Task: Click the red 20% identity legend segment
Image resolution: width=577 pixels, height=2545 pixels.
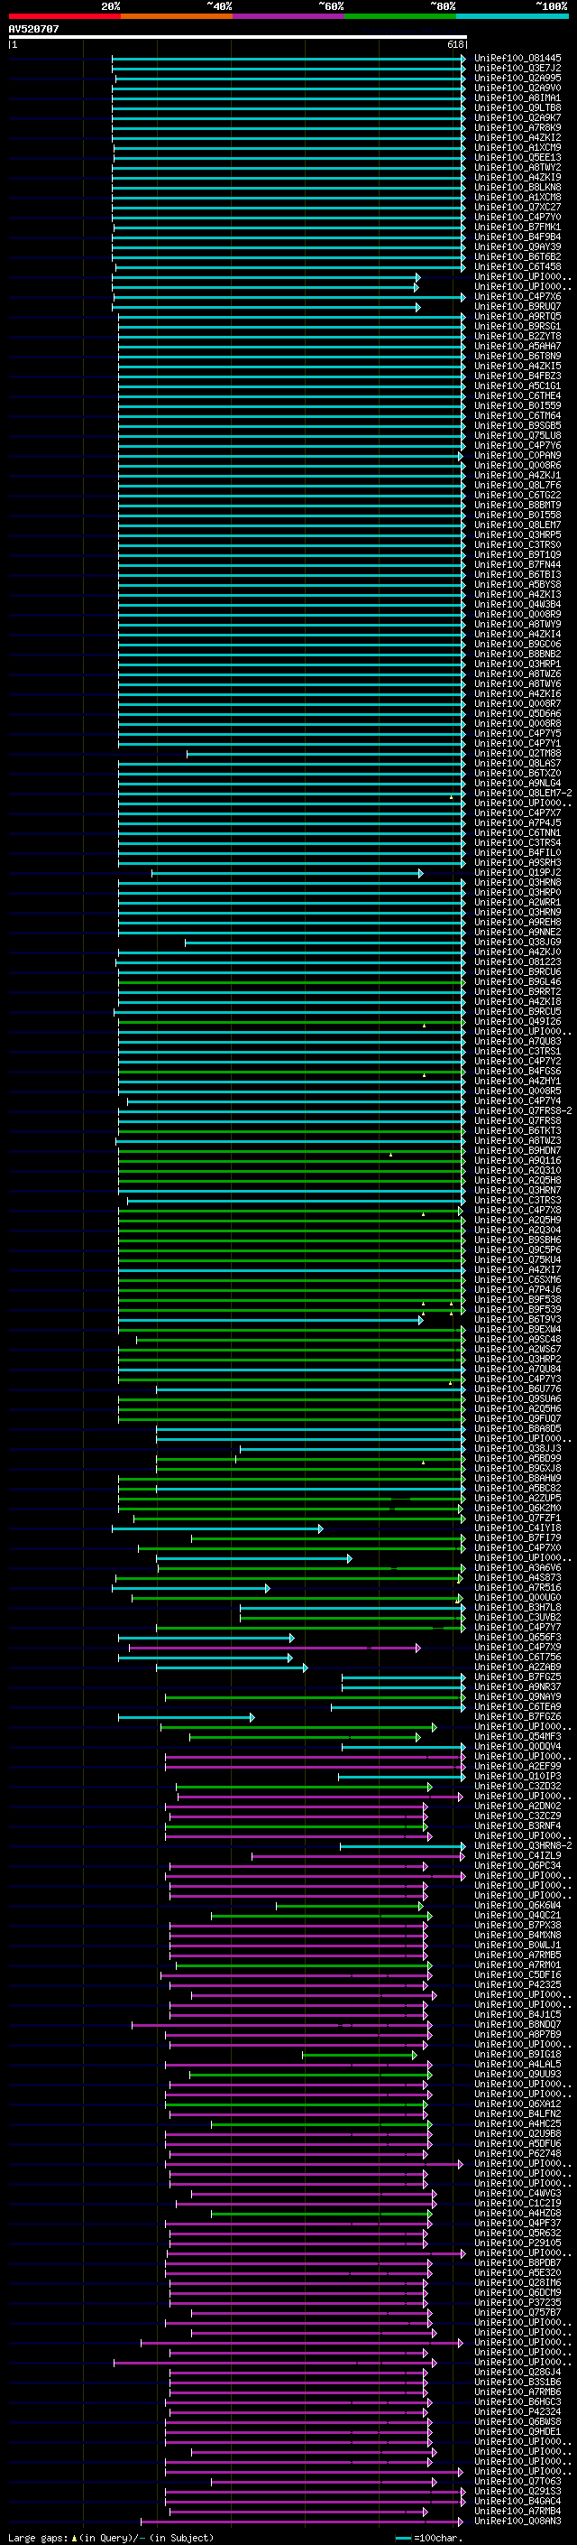Action: (x=64, y=17)
